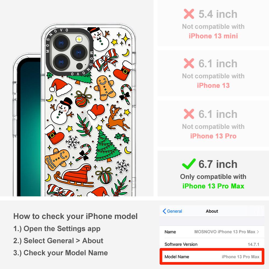
Task: Select the Software Version row
Action: pos(212,244)
